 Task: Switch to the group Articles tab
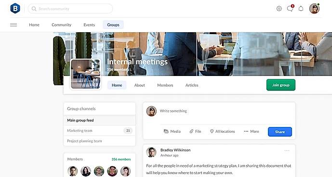coord(192,85)
